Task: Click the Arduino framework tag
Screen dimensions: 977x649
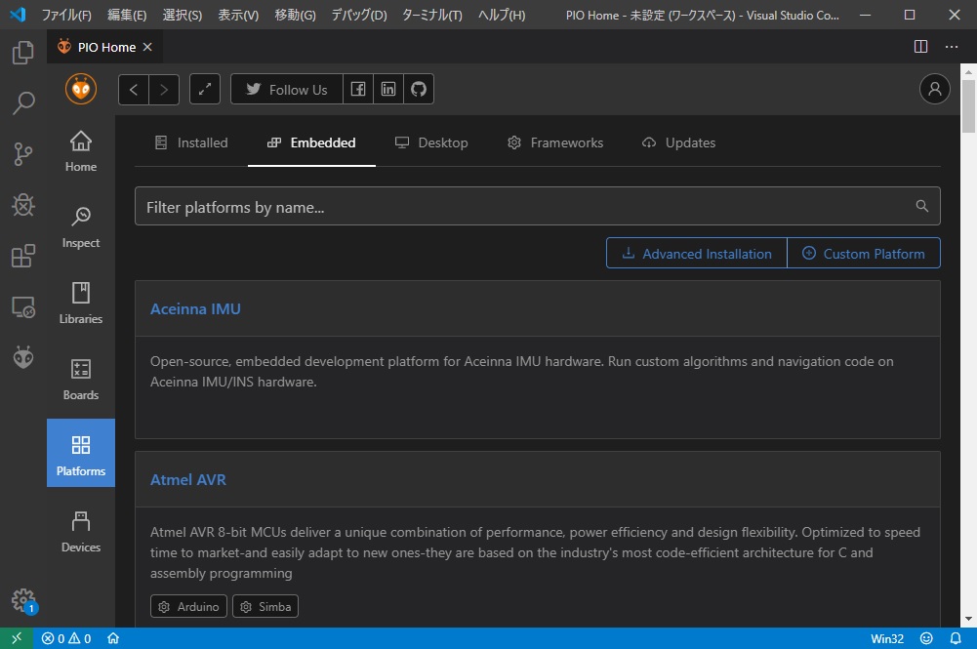Action: (x=188, y=606)
